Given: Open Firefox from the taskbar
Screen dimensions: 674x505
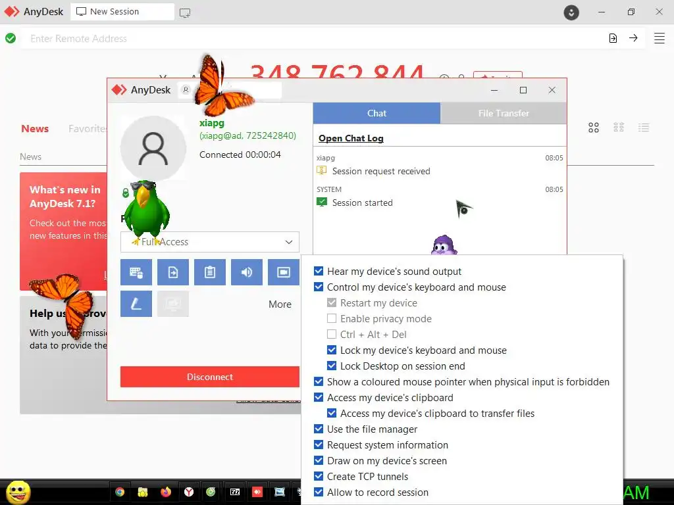Looking at the screenshot, I should coord(165,492).
